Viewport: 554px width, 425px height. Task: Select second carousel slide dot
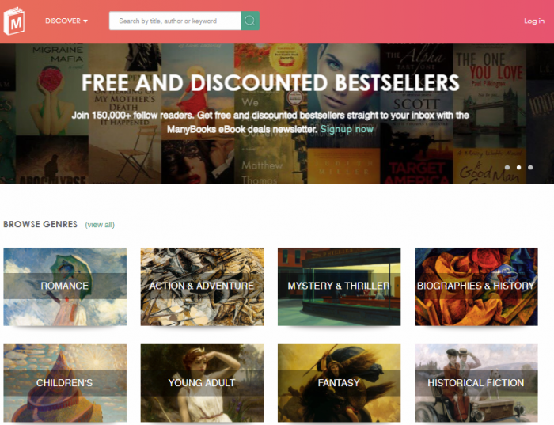pos(518,168)
